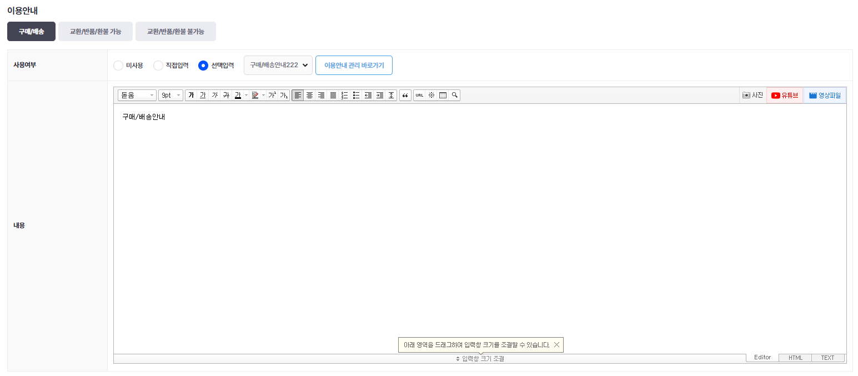858x376 pixels.
Task: Click the 사진 photo upload button
Action: [x=753, y=95]
